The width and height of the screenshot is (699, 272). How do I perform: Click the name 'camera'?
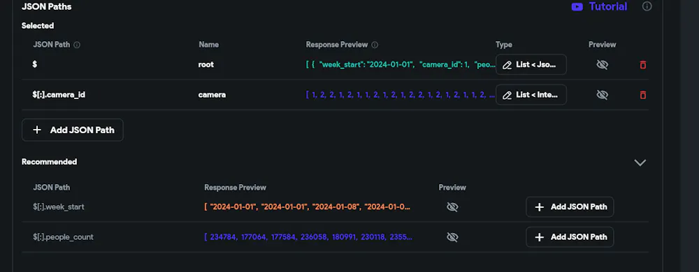212,95
